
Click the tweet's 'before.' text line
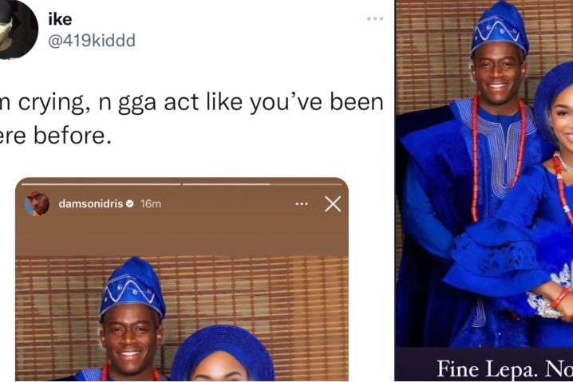coord(73,136)
